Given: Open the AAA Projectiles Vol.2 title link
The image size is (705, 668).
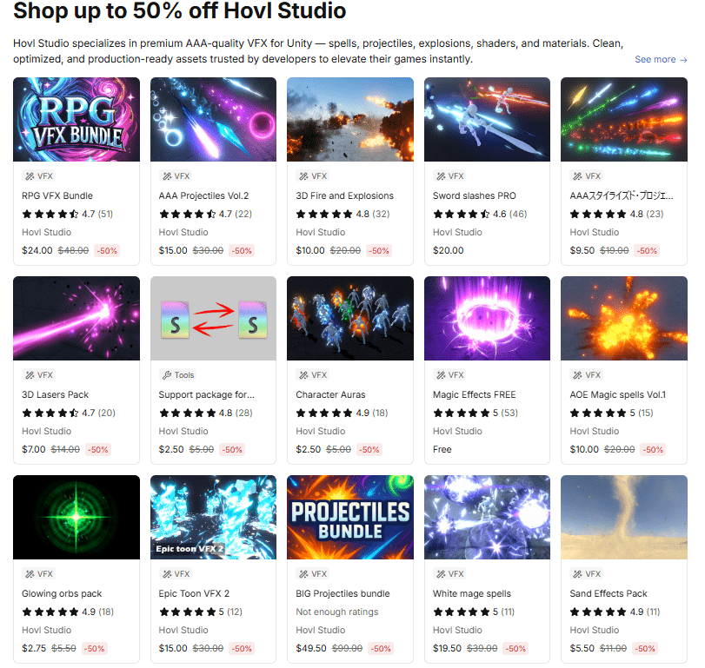Looking at the screenshot, I should (x=203, y=195).
